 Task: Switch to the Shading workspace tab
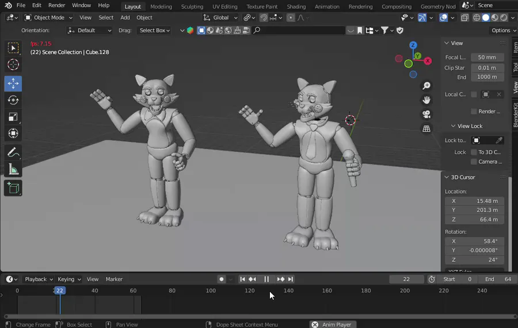296,6
